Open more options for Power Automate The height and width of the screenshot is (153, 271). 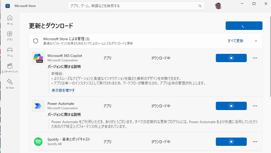255,106
